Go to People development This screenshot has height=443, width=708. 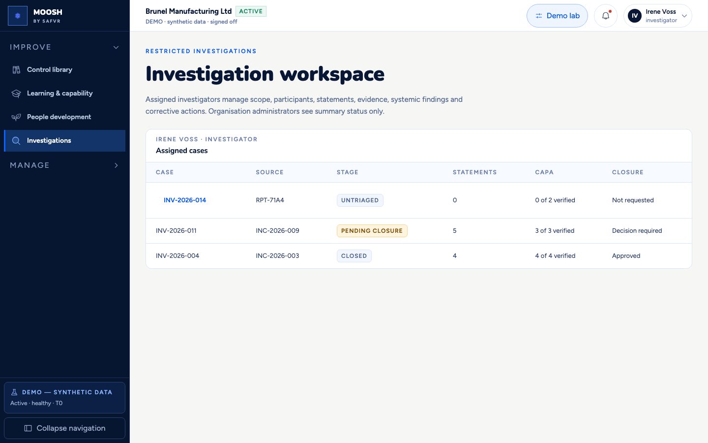pos(64,117)
